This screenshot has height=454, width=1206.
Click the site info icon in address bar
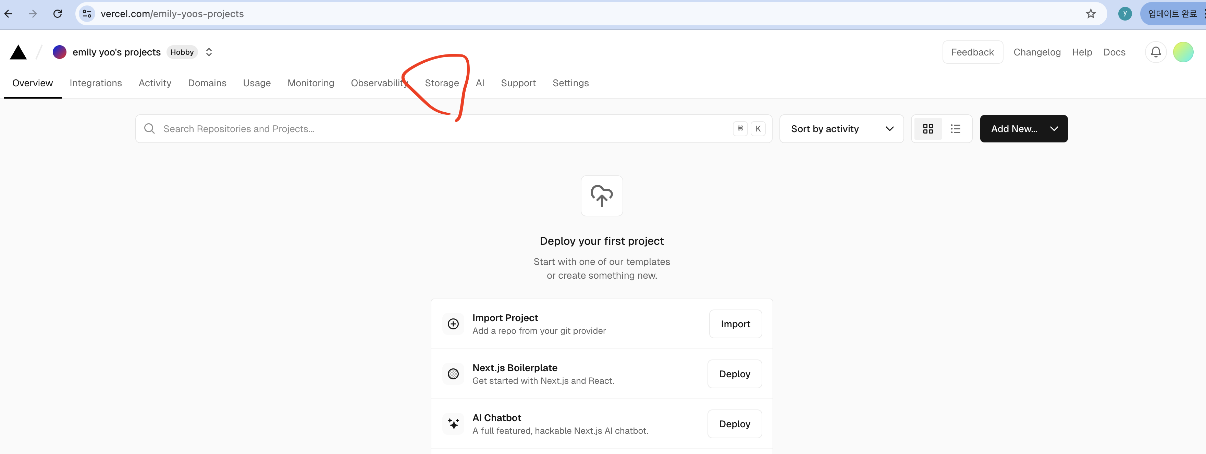(x=87, y=14)
